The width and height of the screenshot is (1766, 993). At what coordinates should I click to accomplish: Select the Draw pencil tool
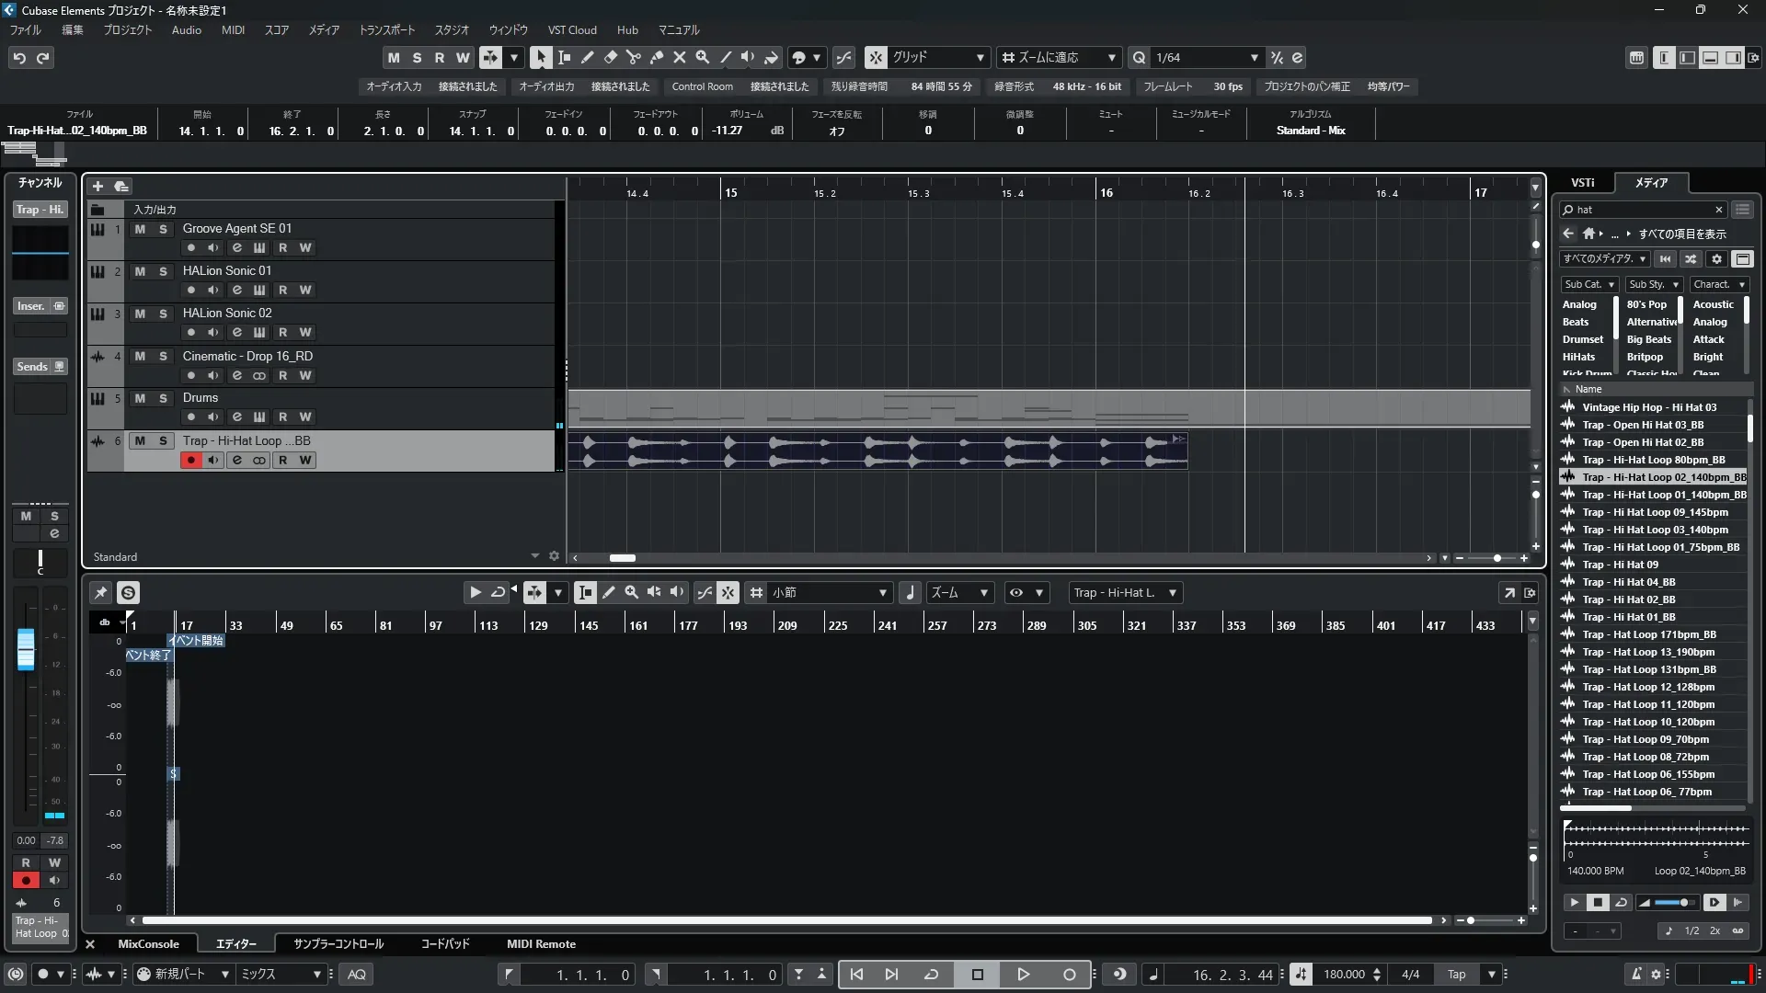(587, 57)
